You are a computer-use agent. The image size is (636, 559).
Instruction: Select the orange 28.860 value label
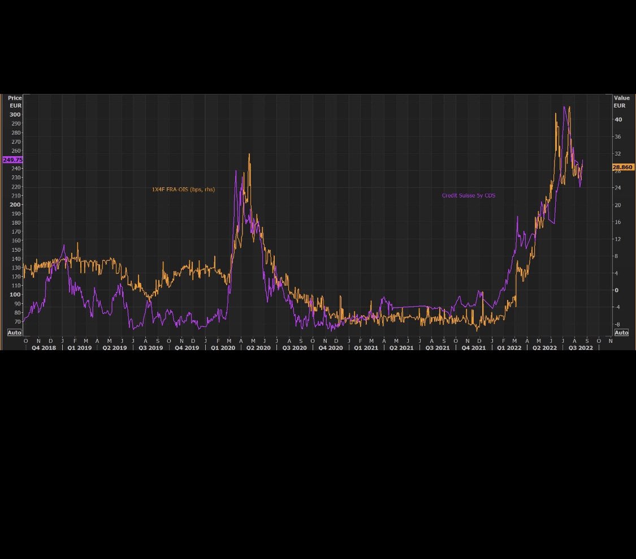click(622, 167)
